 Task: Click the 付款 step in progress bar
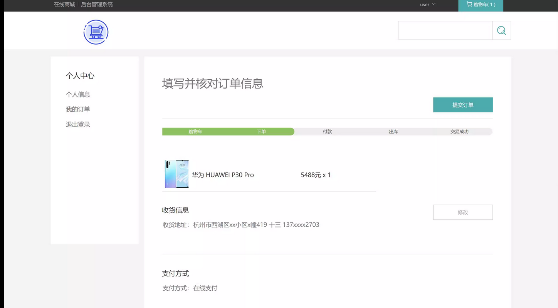pyautogui.click(x=327, y=132)
